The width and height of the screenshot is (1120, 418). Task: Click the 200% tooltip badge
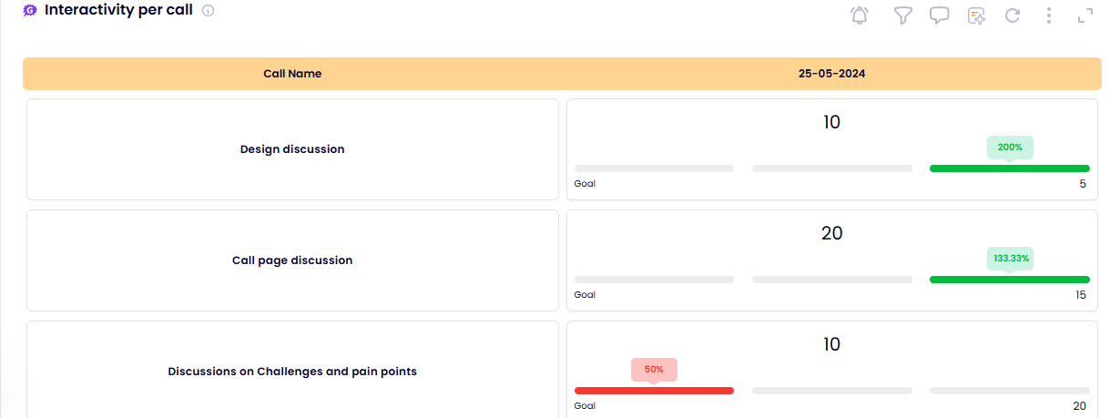click(x=1010, y=147)
